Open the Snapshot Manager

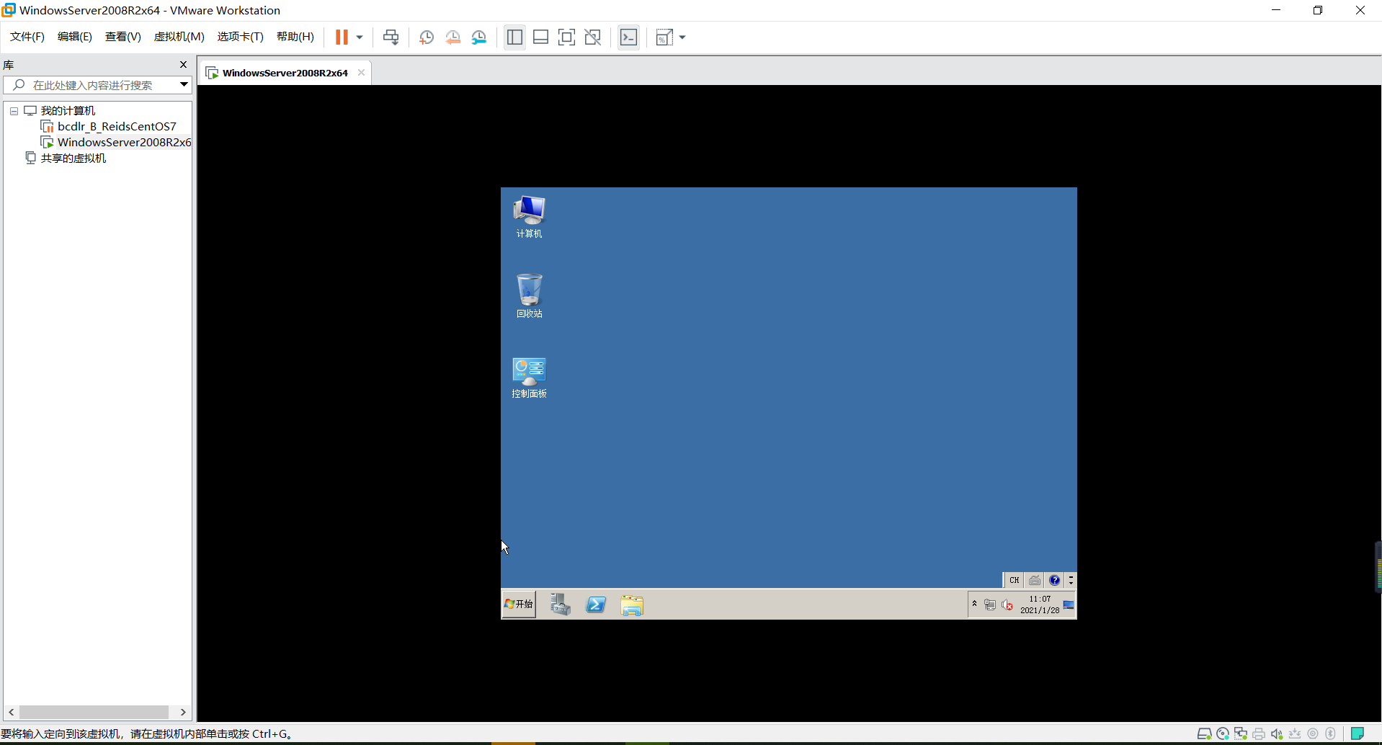(x=480, y=37)
